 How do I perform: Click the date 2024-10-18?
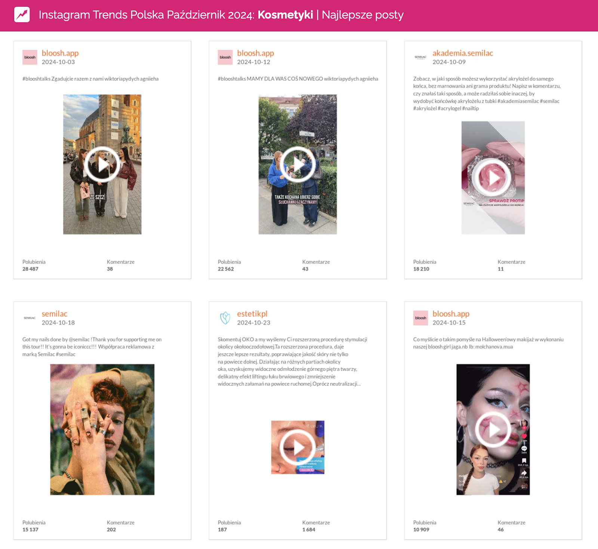[58, 323]
